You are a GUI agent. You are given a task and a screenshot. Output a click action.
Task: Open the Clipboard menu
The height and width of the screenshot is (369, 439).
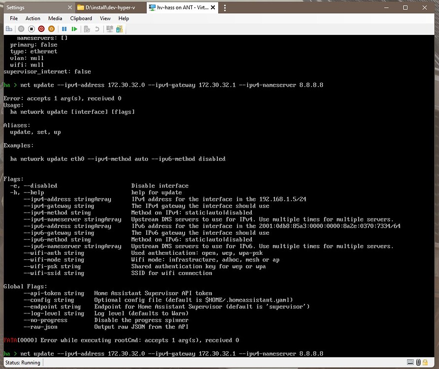(x=81, y=18)
